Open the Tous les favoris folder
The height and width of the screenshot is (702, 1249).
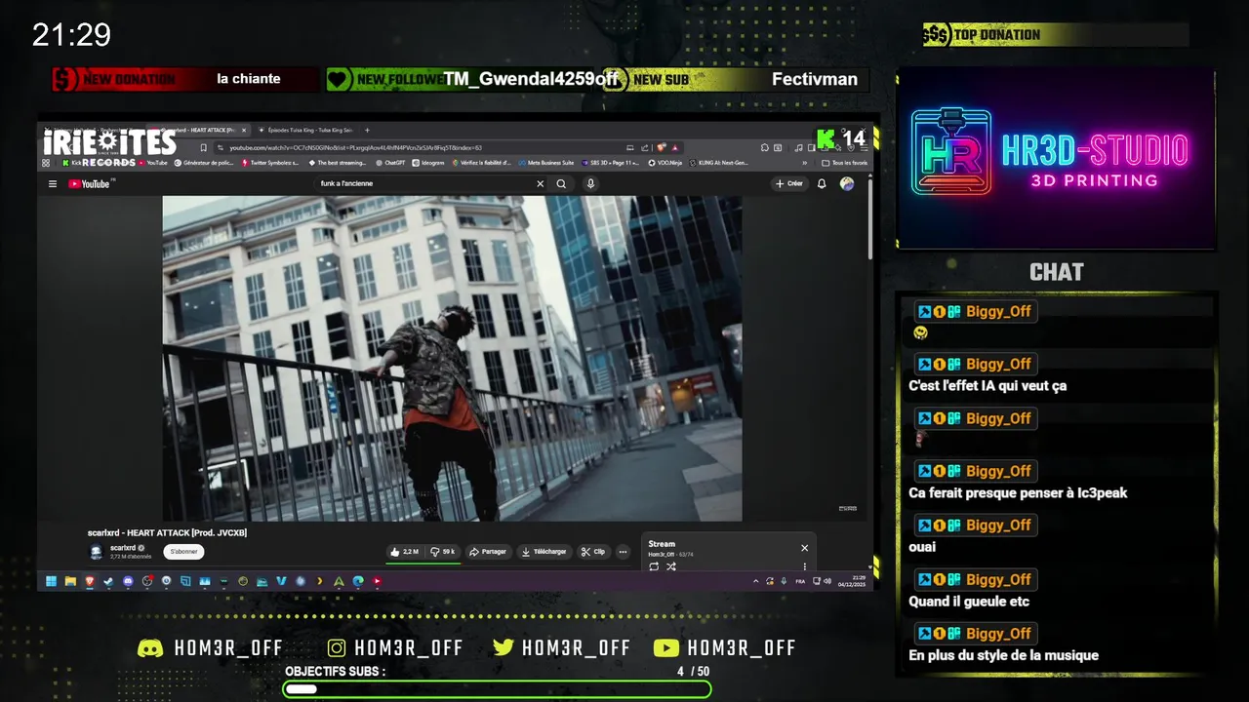click(845, 163)
